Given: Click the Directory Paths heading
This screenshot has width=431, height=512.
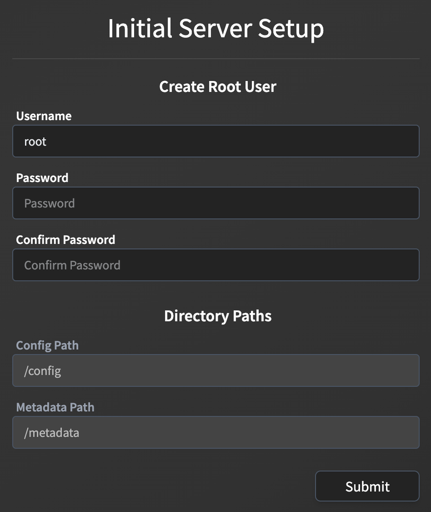Looking at the screenshot, I should (217, 316).
